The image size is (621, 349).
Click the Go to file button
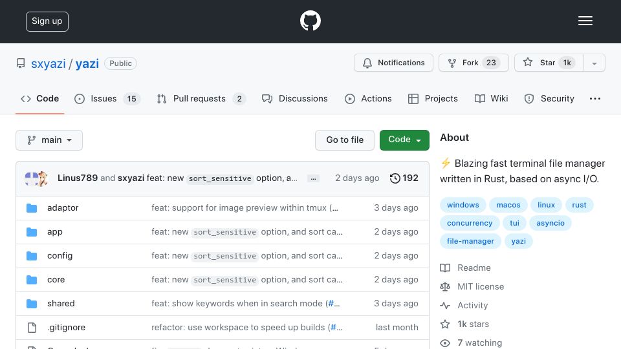(345, 140)
